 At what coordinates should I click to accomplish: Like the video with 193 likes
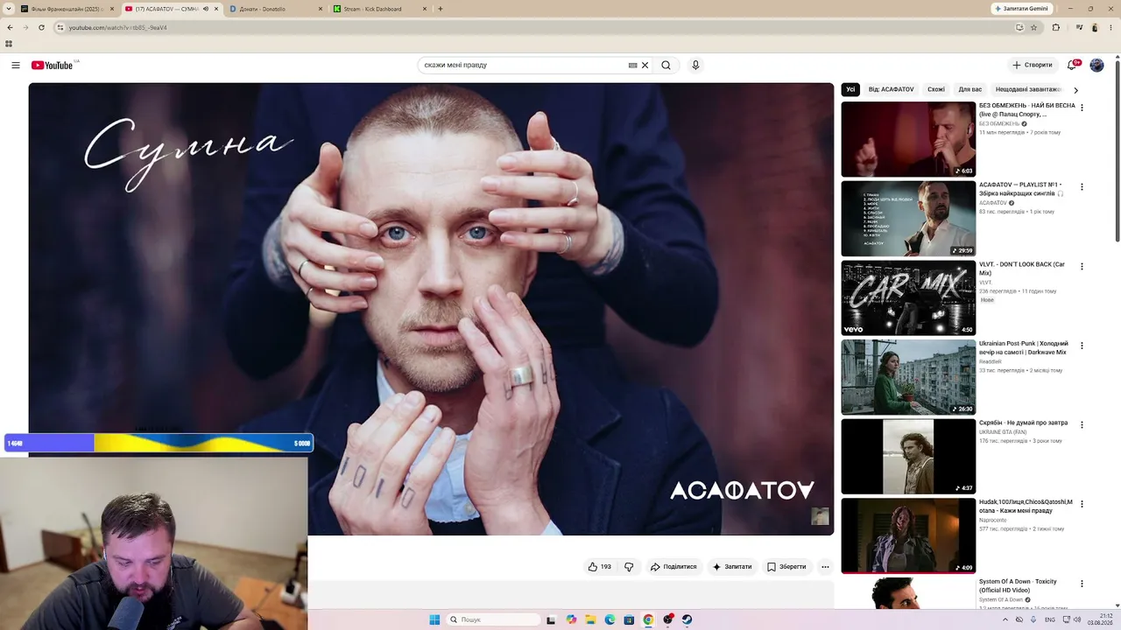click(x=600, y=567)
